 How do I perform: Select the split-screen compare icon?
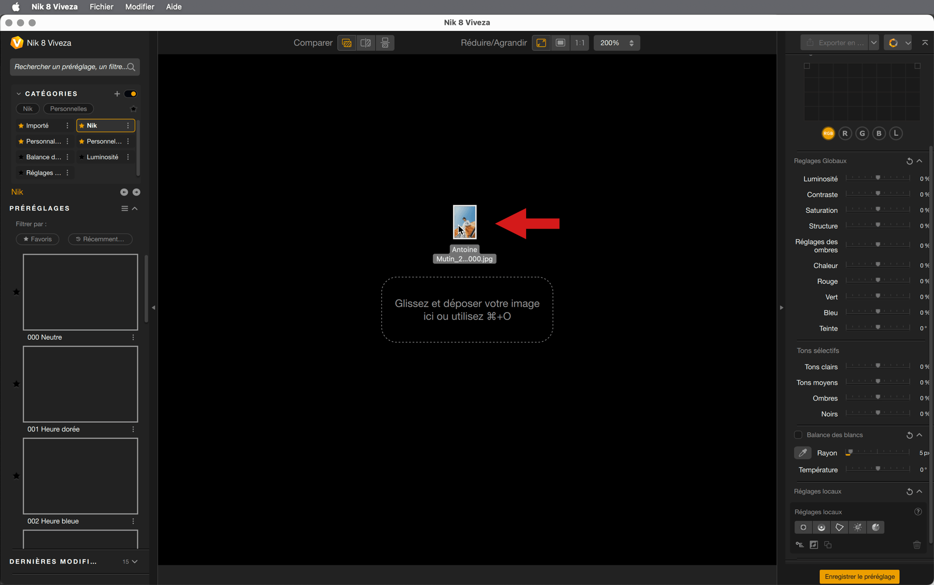366,43
